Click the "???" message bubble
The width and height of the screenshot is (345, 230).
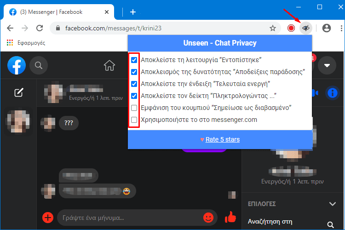coord(69,123)
